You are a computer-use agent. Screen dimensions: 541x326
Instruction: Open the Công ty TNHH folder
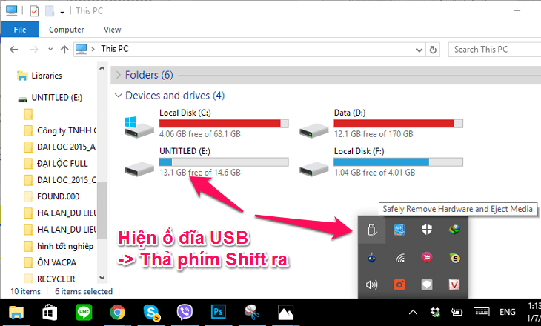tap(60, 130)
